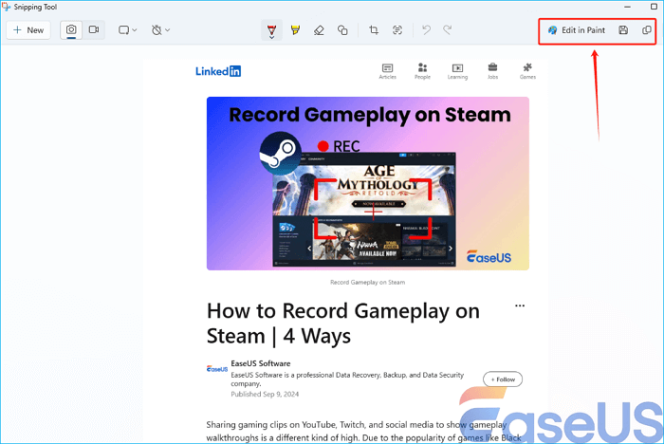
Task: Open the snipping shape mode dropdown
Action: 128,30
